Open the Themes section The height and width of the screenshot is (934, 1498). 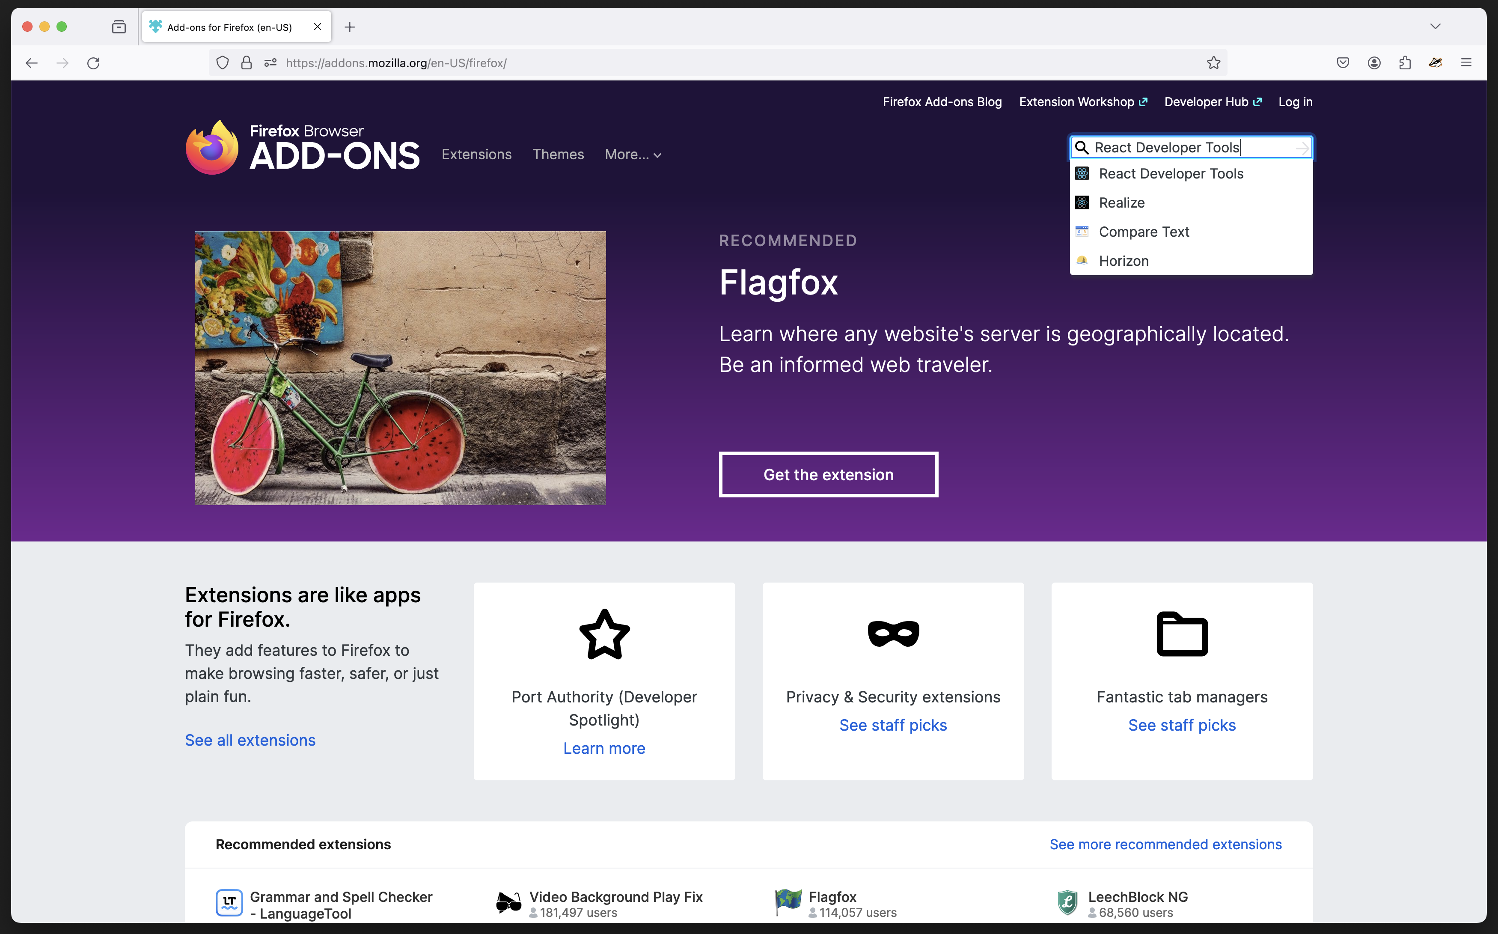[558, 155]
